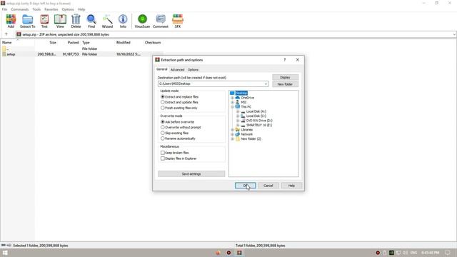Image resolution: width=457 pixels, height=257 pixels.
Task: Select OneDrive in the folder tree
Action: coord(247,98)
